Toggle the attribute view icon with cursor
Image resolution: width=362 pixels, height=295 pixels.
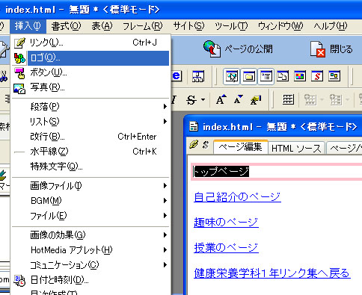(x=232, y=76)
